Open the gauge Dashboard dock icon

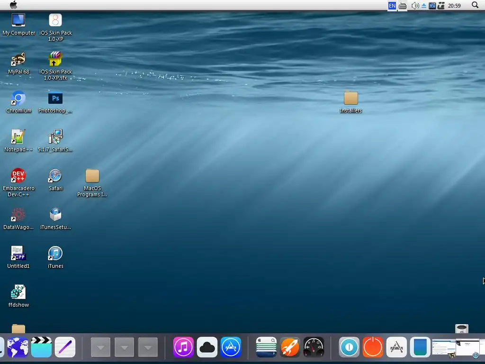click(x=314, y=347)
